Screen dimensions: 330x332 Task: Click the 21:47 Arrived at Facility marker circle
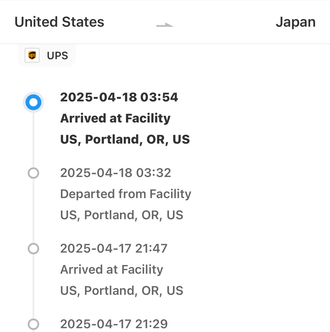(33, 248)
